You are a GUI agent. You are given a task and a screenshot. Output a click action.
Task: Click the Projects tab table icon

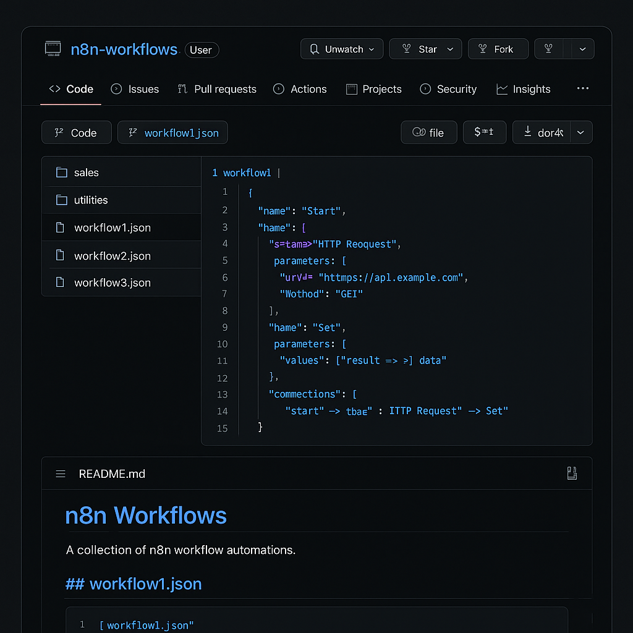(352, 89)
